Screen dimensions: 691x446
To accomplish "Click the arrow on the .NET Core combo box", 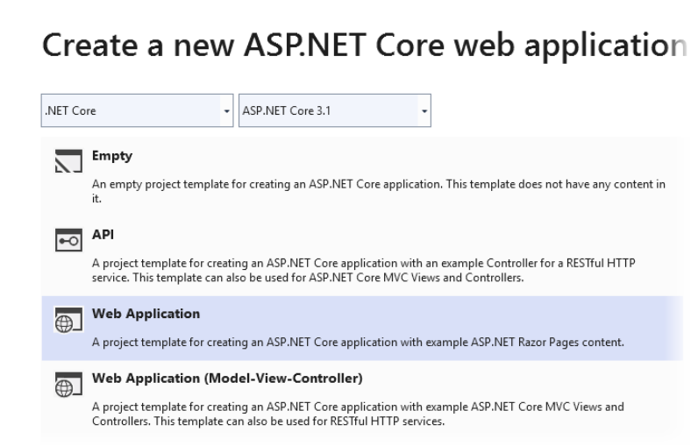I will (228, 112).
